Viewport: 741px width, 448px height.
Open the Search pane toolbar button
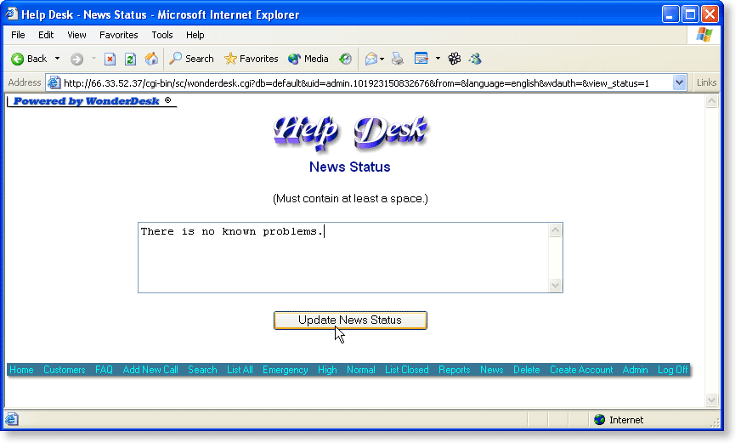click(x=191, y=59)
